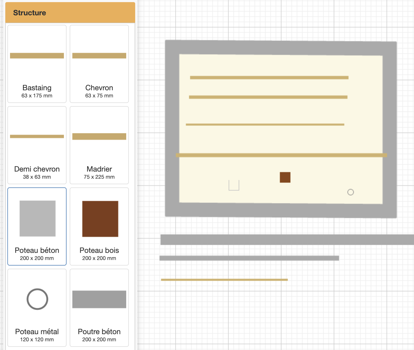Select the empty square outline in the room
The image size is (414, 350).
click(234, 185)
